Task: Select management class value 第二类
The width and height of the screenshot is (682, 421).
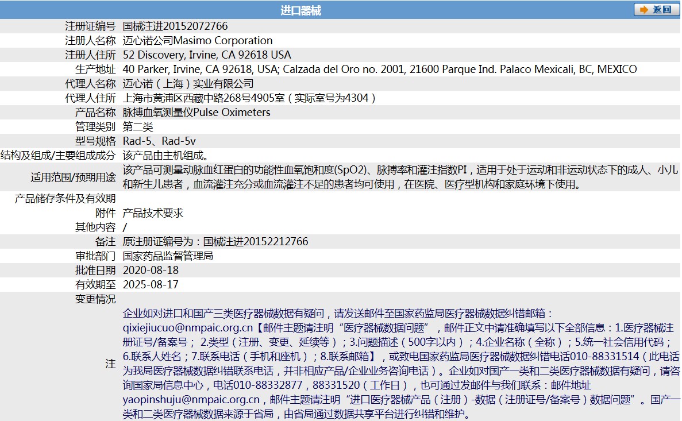Action: click(x=138, y=126)
